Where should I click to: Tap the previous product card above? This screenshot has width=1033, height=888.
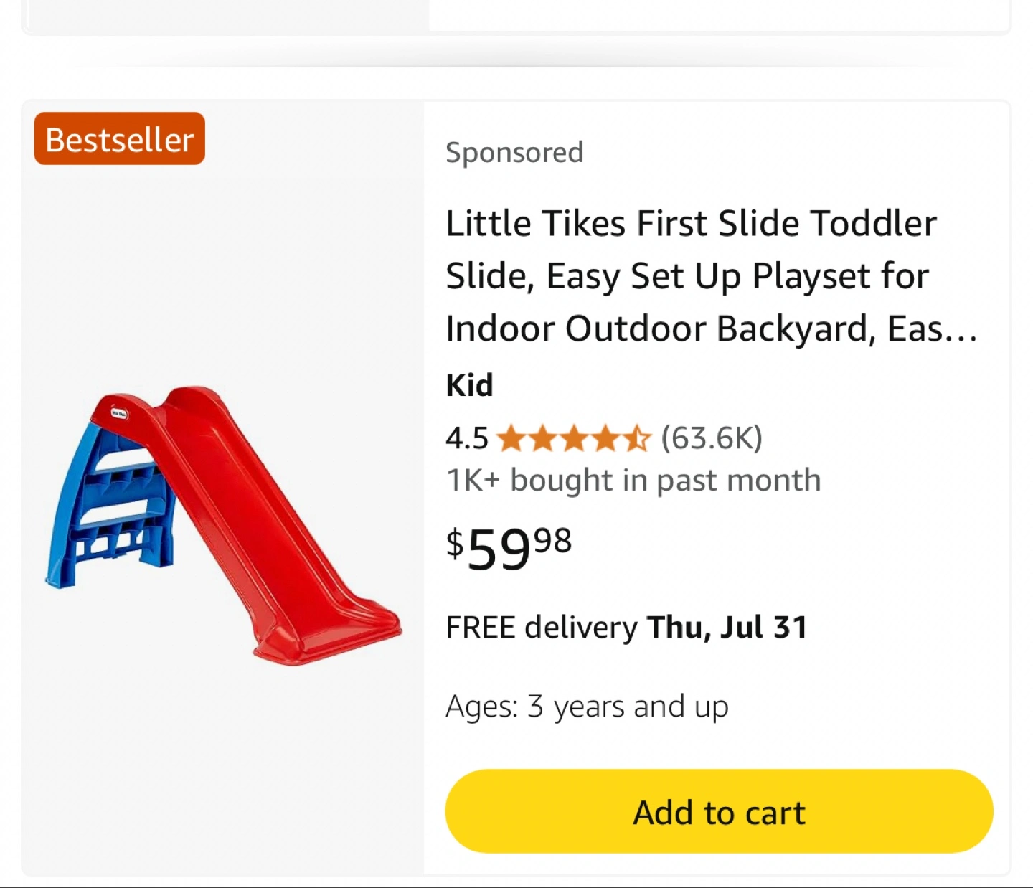pyautogui.click(x=515, y=16)
